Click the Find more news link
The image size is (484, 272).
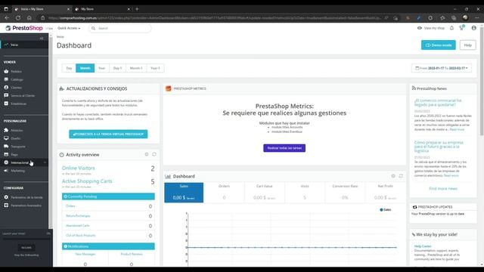tap(443, 188)
